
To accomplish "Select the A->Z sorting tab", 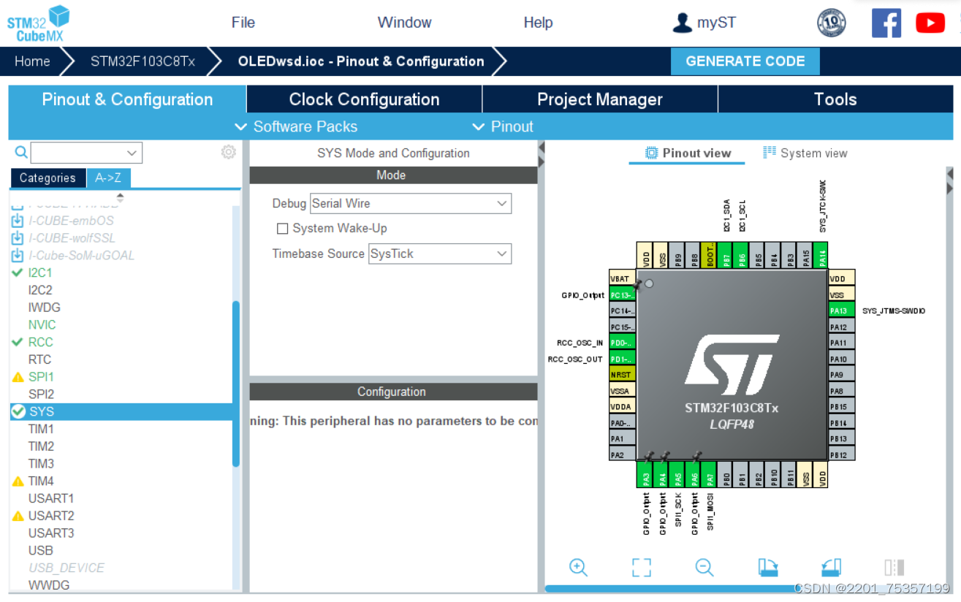I will [108, 178].
